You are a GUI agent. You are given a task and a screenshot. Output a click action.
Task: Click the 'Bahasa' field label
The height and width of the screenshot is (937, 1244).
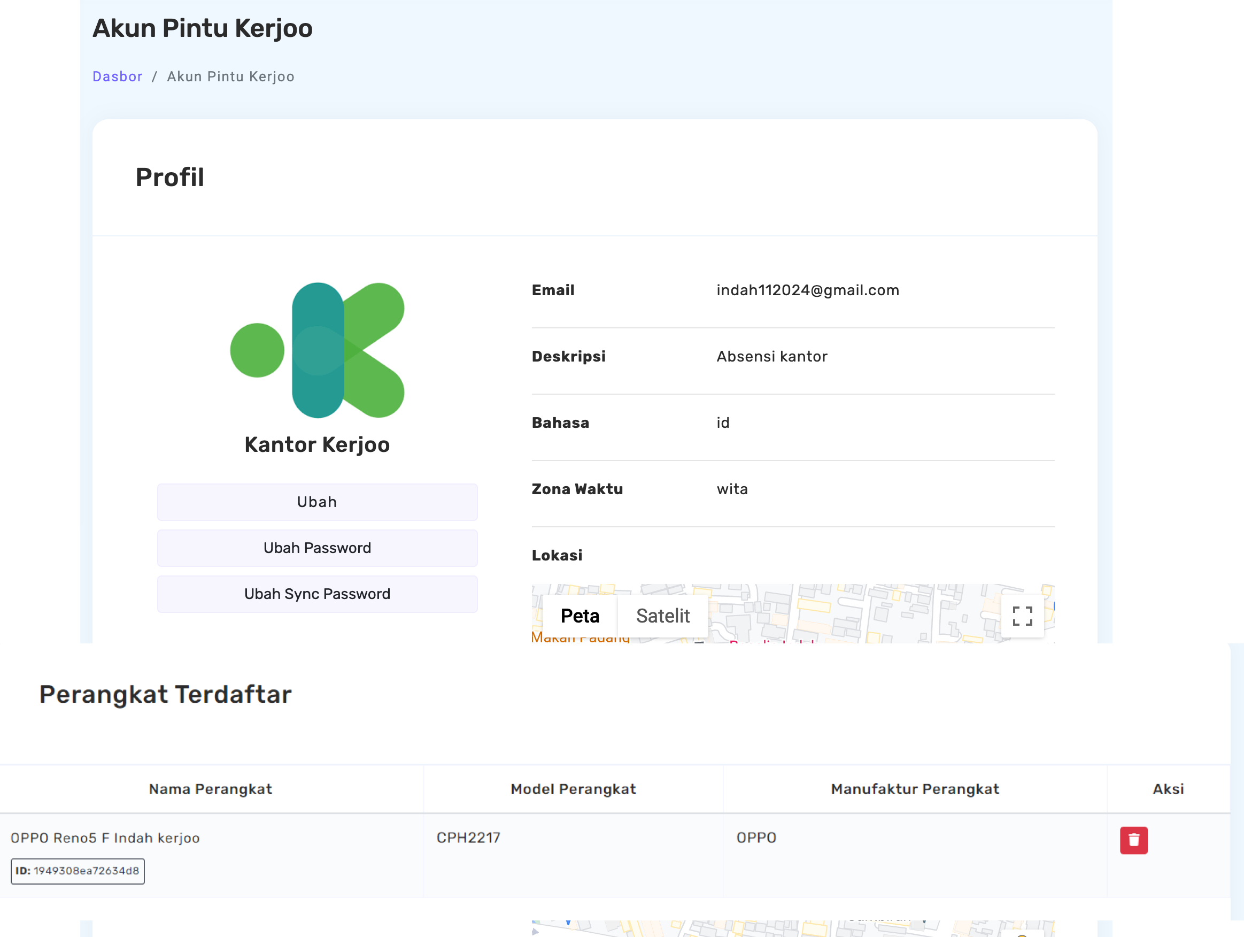560,423
